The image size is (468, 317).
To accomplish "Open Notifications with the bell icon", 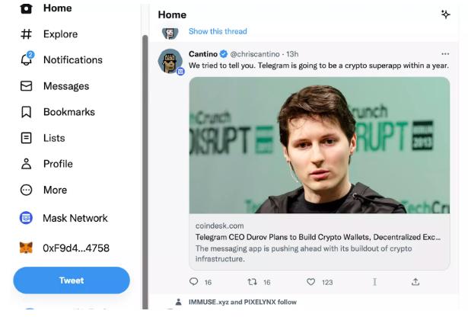I will click(27, 60).
